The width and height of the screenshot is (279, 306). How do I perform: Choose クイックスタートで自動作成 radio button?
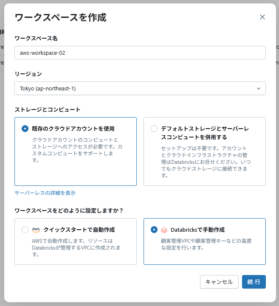pyautogui.click(x=25, y=230)
